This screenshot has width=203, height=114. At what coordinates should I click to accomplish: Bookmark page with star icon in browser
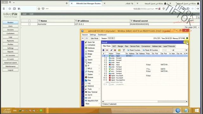39,9
